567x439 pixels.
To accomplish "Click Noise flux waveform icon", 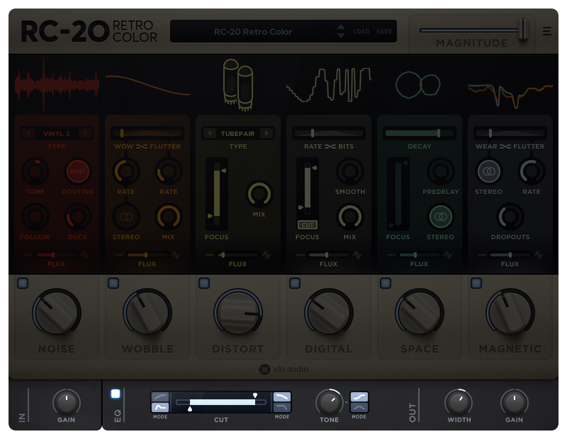I will coord(85,255).
